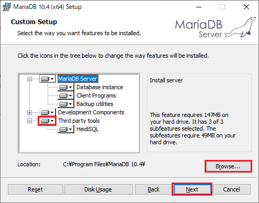Select Development Components tree item

pos(91,112)
